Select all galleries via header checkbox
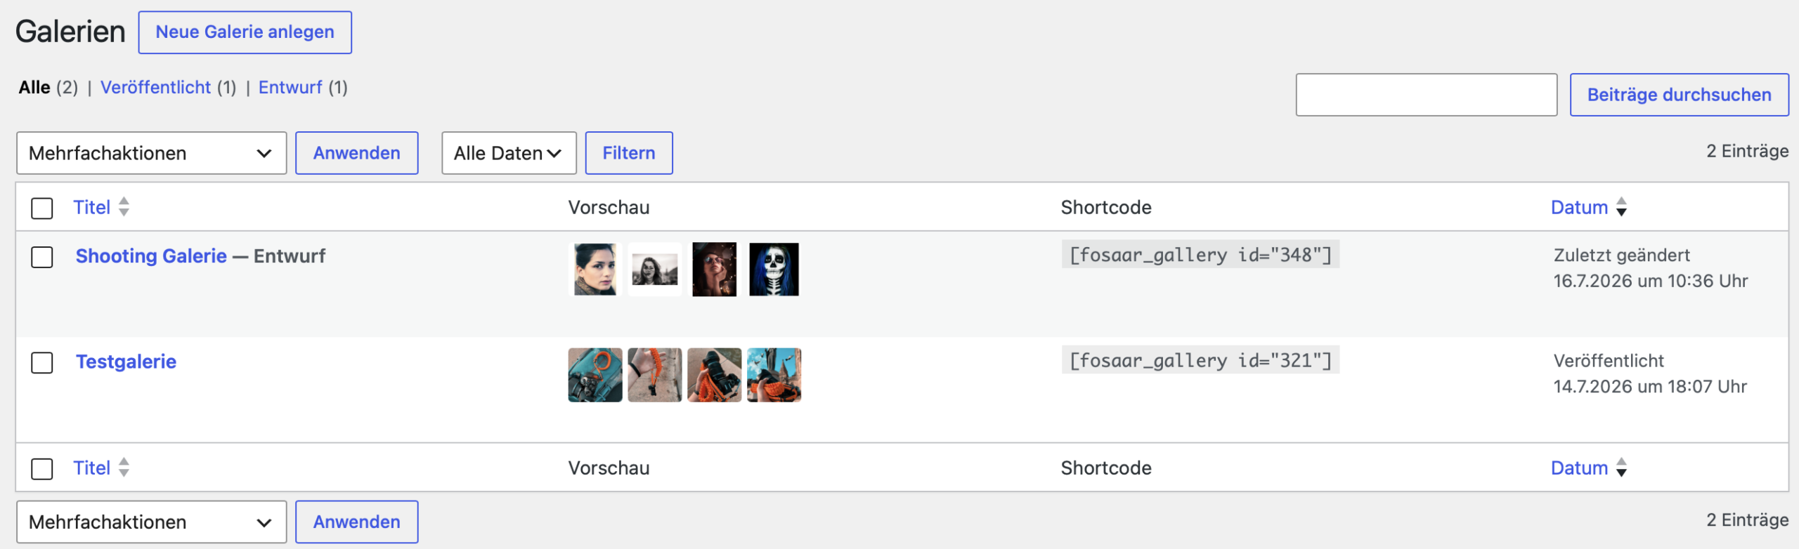This screenshot has height=549, width=1799. tap(42, 208)
